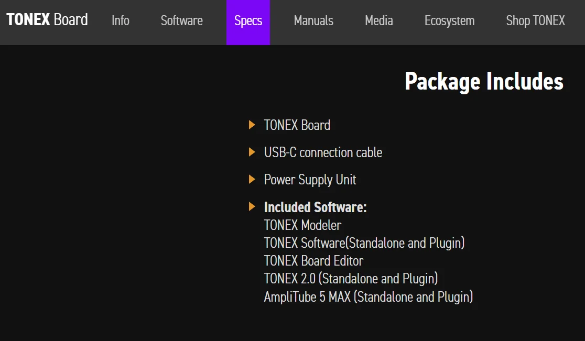Click TONEX 2.0 (Standalone and Plugin) text

coord(351,279)
